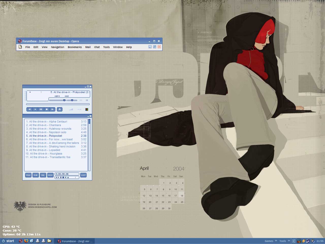Open the Mail menu in Opera
This screenshot has width=325, height=244.
click(x=88, y=47)
